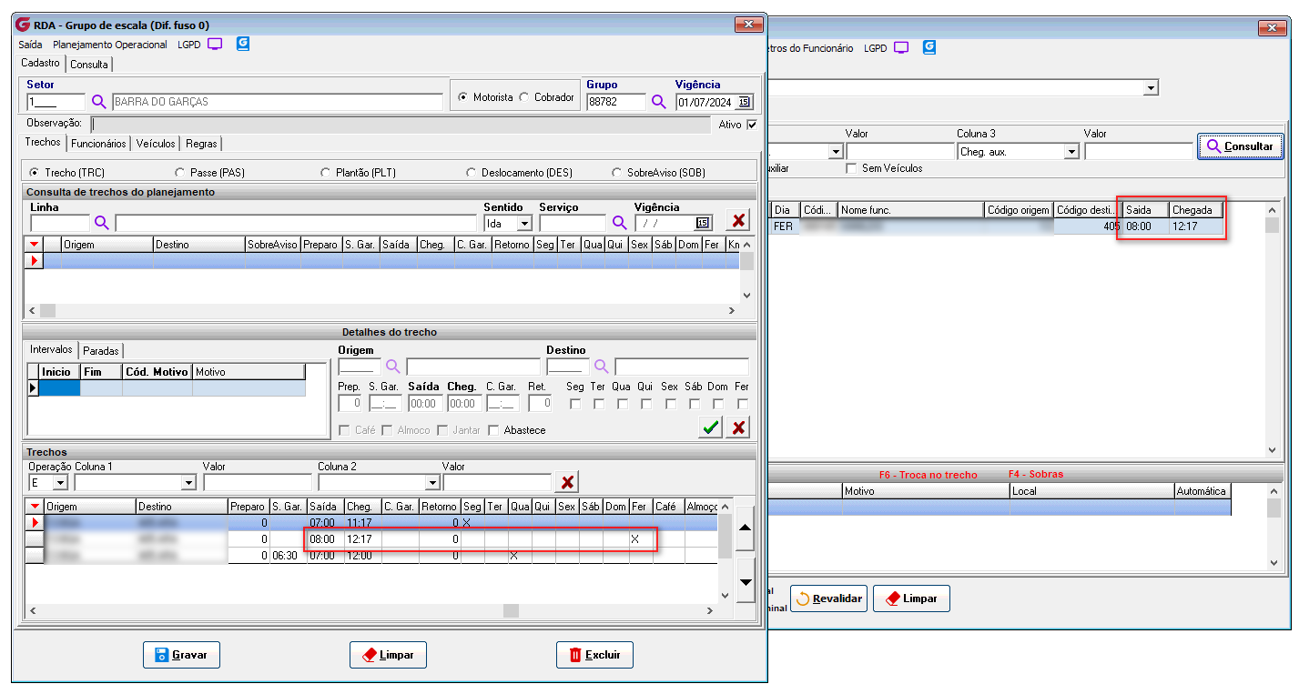The image size is (1299, 694).
Task: Click the Consultar button
Action: tap(1240, 146)
